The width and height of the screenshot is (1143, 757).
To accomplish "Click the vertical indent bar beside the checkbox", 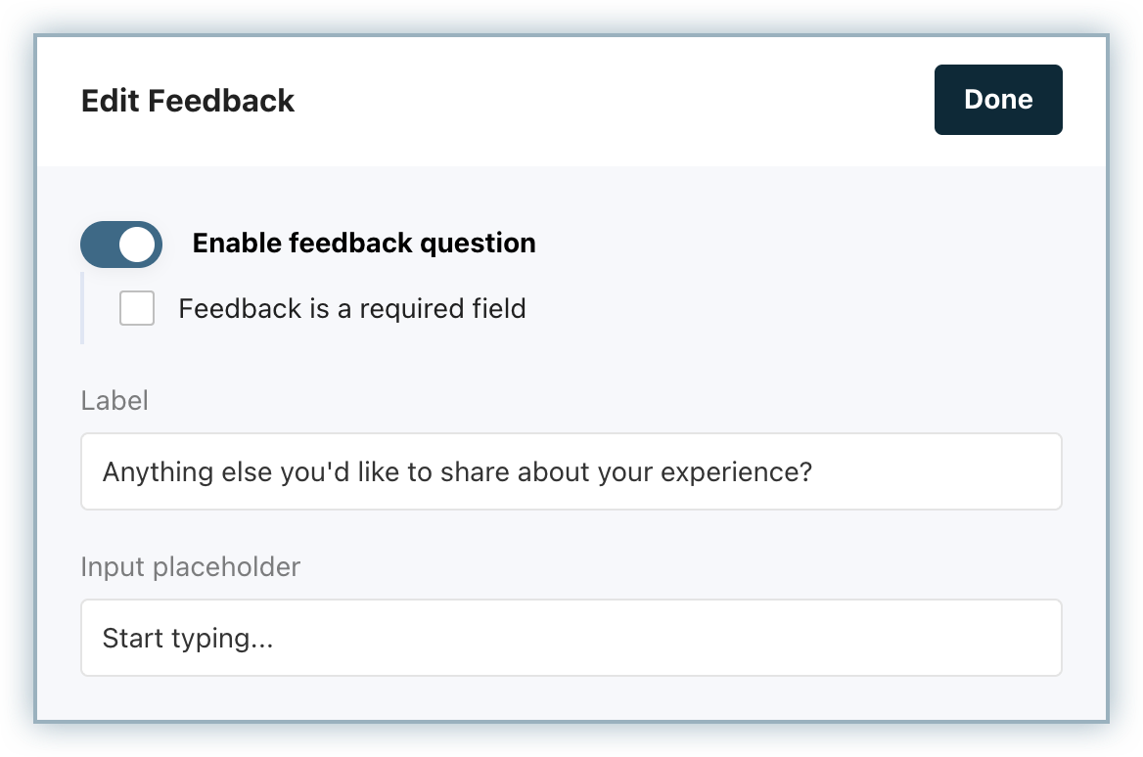I will point(82,309).
